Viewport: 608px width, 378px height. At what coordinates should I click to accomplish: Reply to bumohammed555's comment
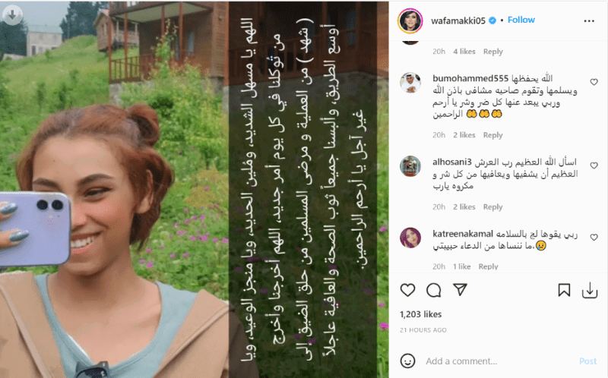[x=492, y=135]
